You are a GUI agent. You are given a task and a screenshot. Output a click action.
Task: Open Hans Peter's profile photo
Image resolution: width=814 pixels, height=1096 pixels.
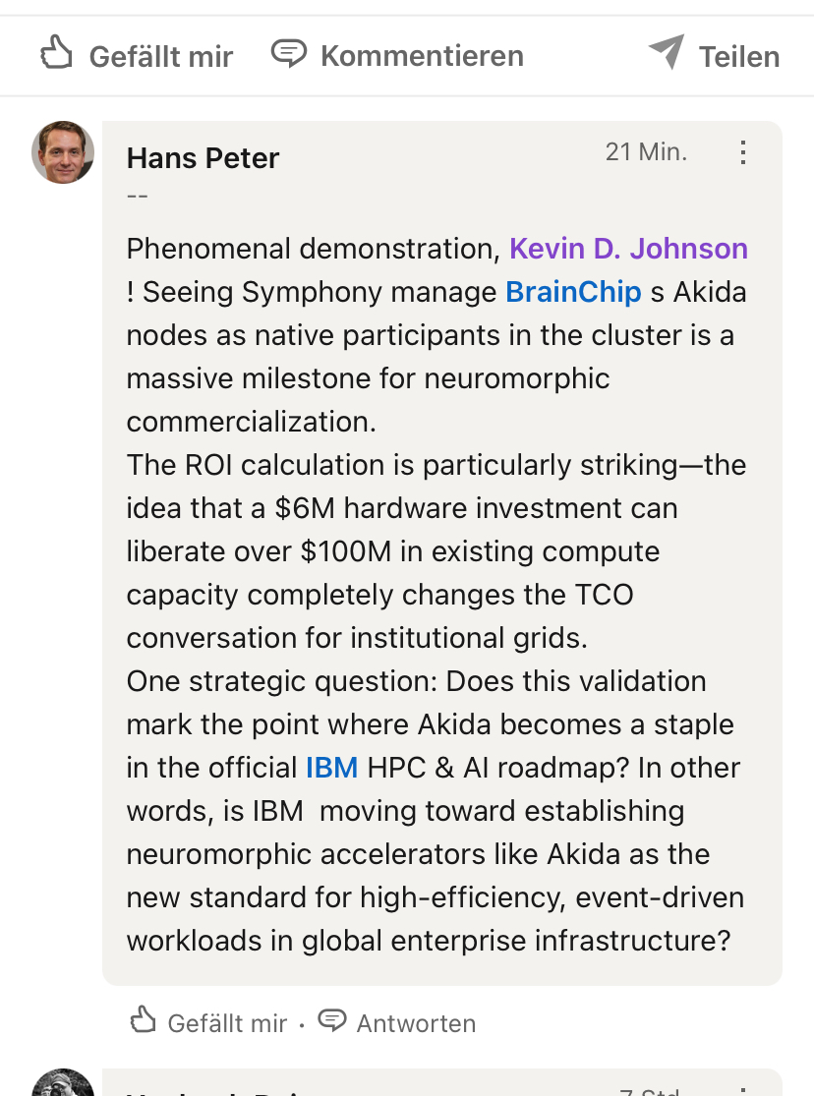pos(63,152)
